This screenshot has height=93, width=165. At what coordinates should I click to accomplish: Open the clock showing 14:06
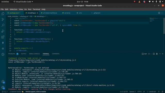pos(82,2)
